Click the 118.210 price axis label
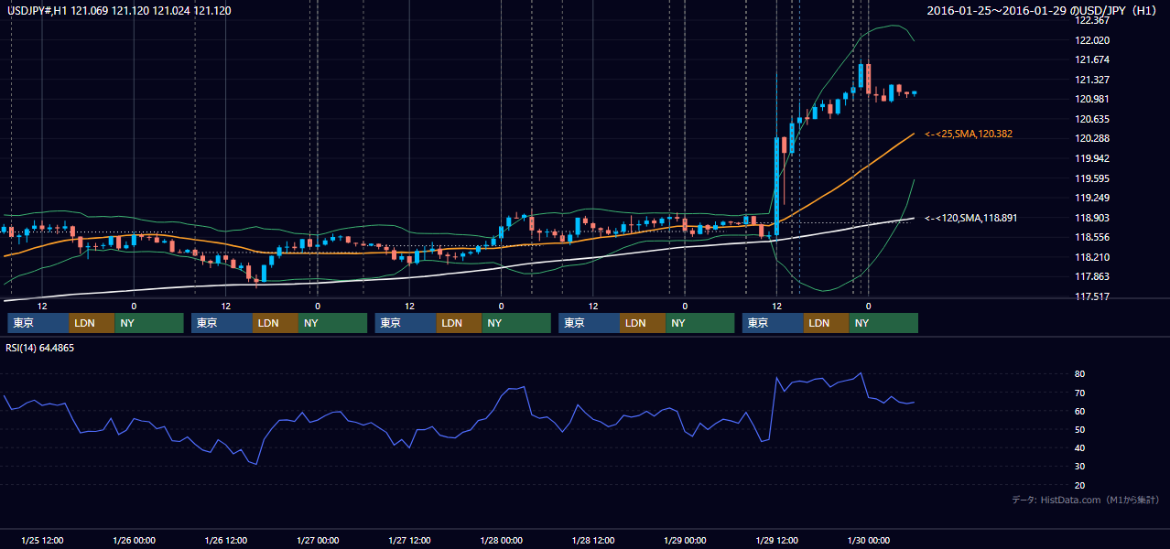 click(1093, 257)
